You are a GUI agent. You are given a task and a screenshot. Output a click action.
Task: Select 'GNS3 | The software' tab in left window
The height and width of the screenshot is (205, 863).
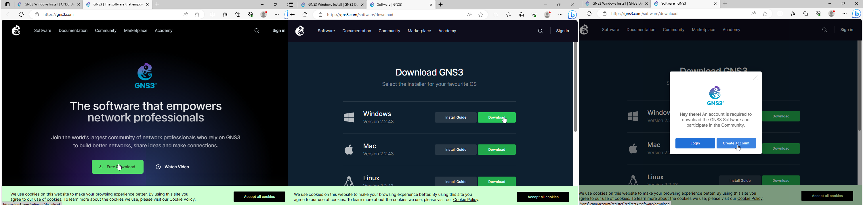pyautogui.click(x=117, y=5)
